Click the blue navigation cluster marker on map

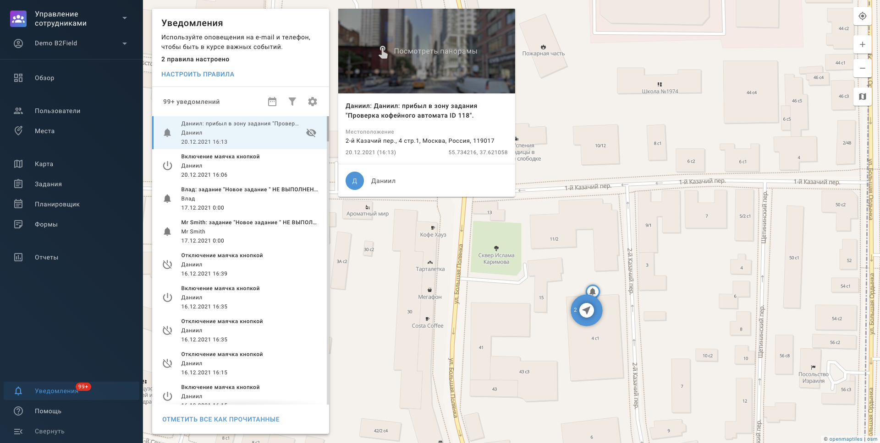[587, 310]
